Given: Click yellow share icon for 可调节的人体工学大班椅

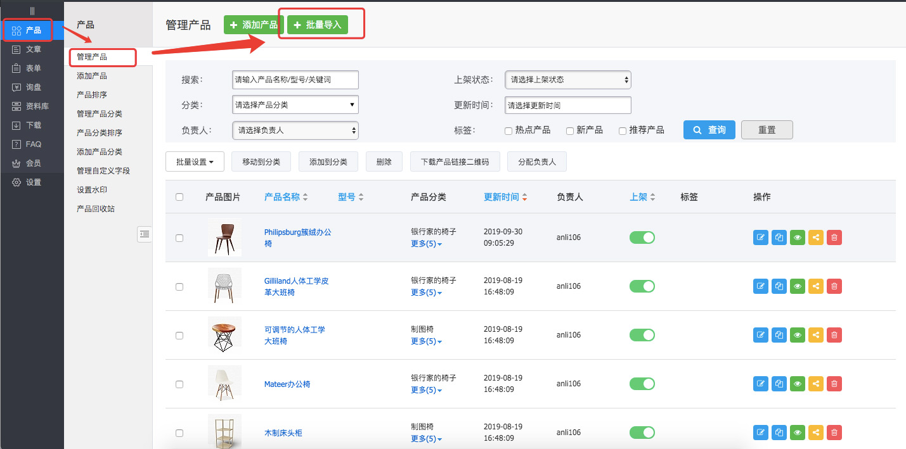Looking at the screenshot, I should click(816, 335).
